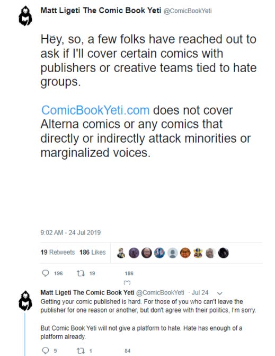Click the first liker avatar thumbnail

pyautogui.click(x=121, y=253)
